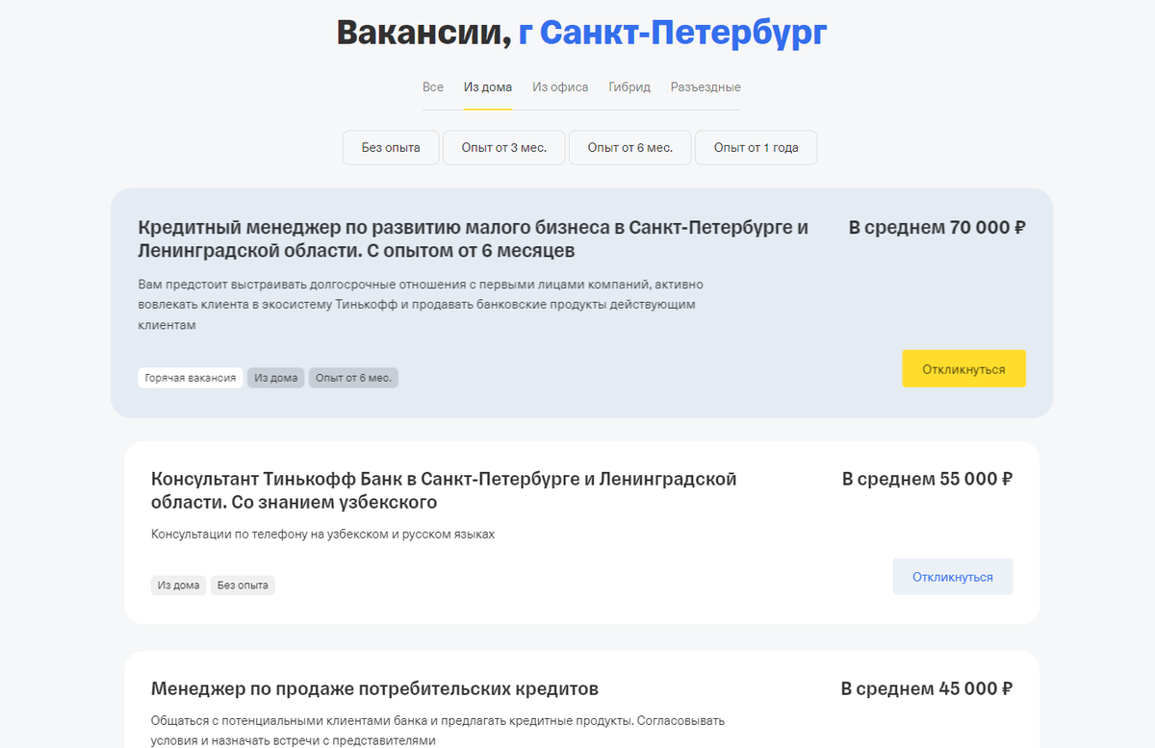Viewport: 1155px width, 748px height.
Task: Toggle the "Опыт от 3 мес." filter
Action: [x=503, y=147]
